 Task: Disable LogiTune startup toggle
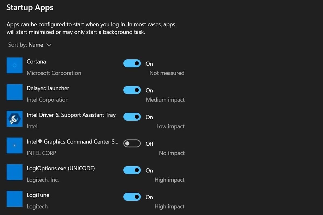(x=132, y=197)
